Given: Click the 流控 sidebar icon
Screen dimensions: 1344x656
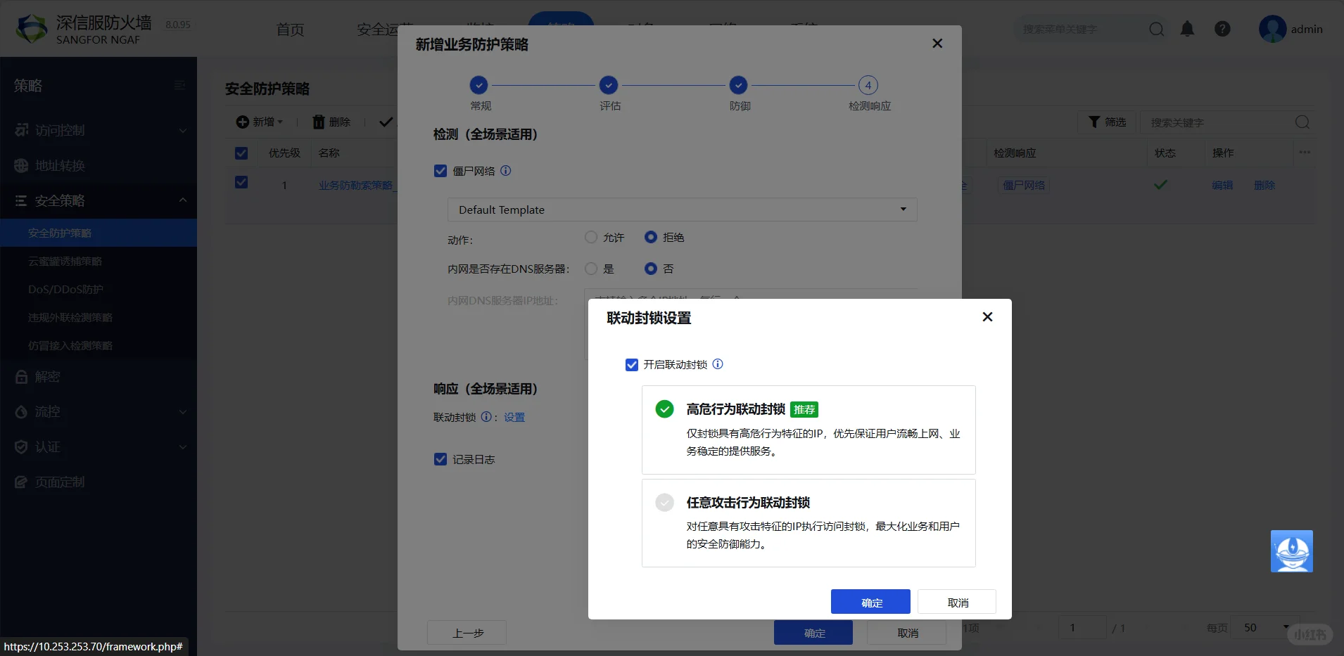Looking at the screenshot, I should [x=22, y=411].
